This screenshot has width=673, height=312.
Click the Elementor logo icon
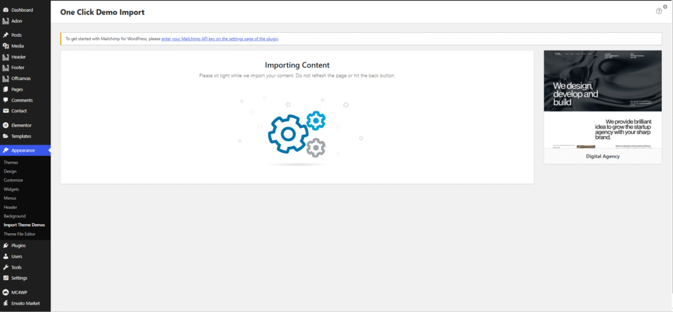click(x=5, y=125)
